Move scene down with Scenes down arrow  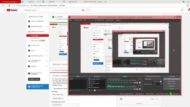[x=79, y=90]
